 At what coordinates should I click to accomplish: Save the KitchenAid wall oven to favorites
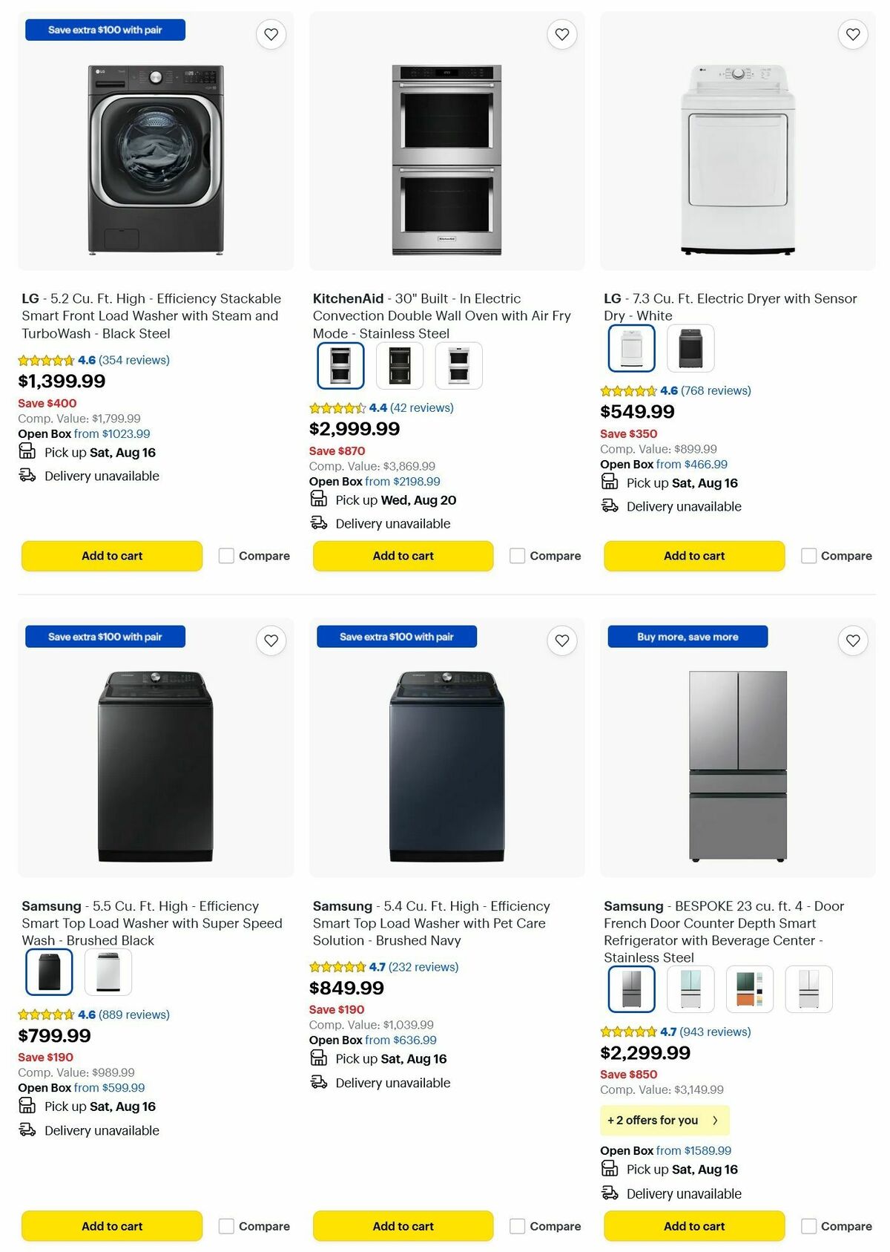pos(561,34)
